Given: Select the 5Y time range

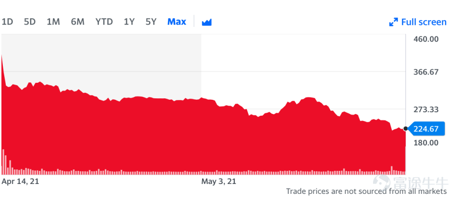Looking at the screenshot, I should click(x=151, y=22).
